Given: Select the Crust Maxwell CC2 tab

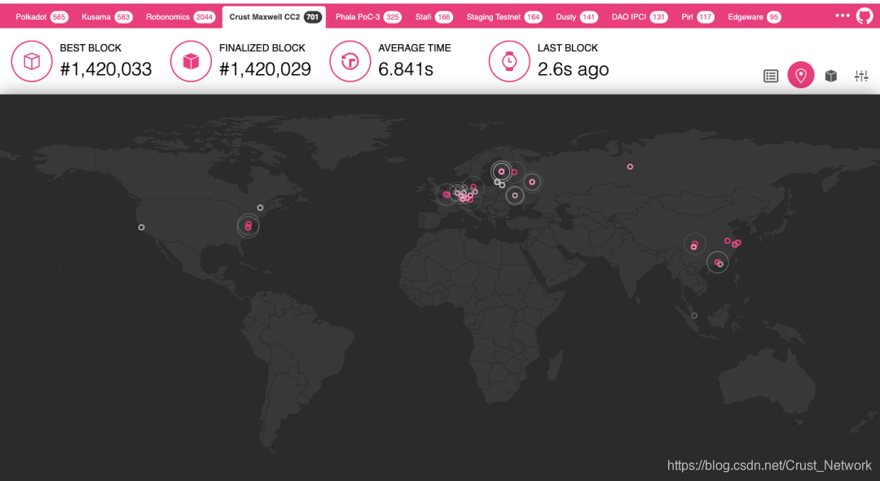Looking at the screenshot, I should (x=274, y=17).
